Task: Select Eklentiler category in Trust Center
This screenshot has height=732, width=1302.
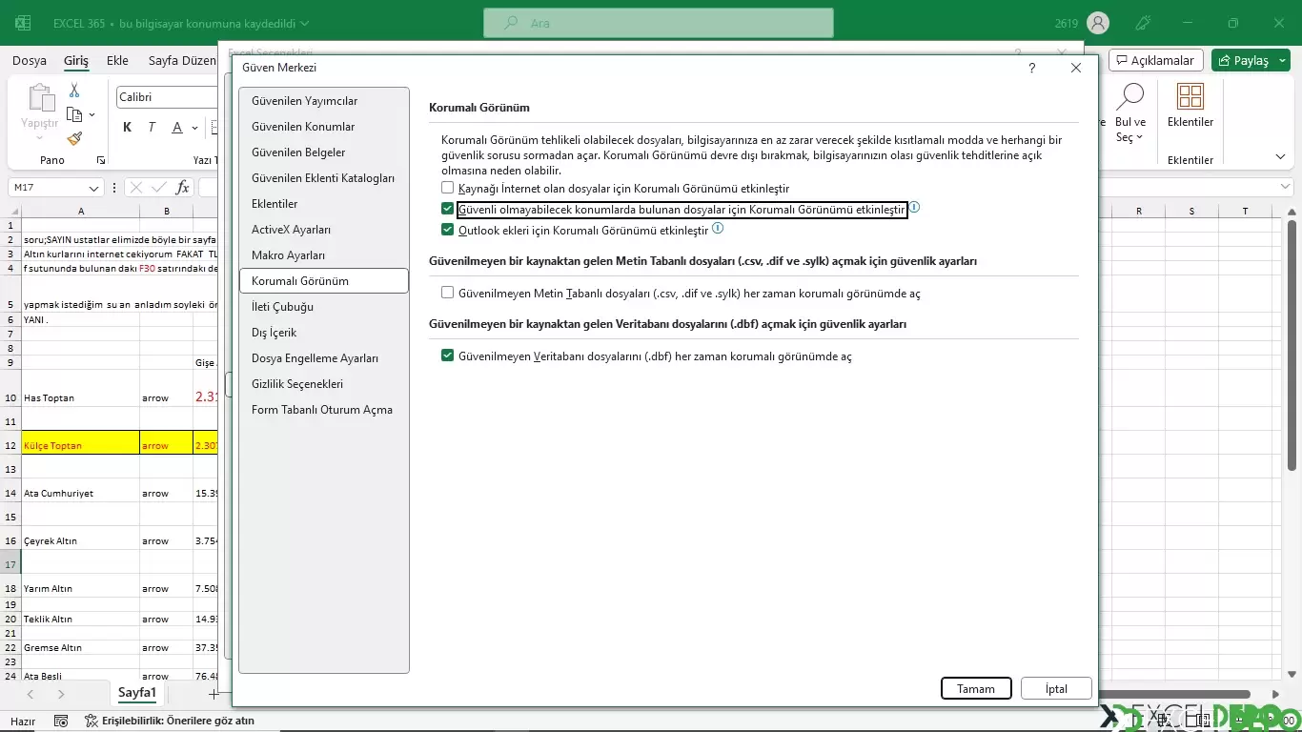Action: (324, 204)
